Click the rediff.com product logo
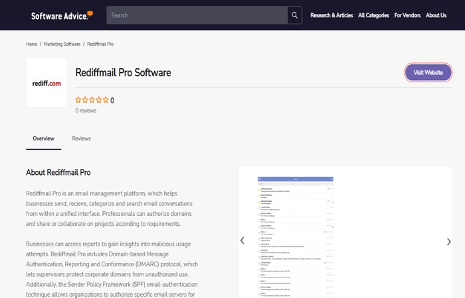The height and width of the screenshot is (298, 465). (x=46, y=83)
